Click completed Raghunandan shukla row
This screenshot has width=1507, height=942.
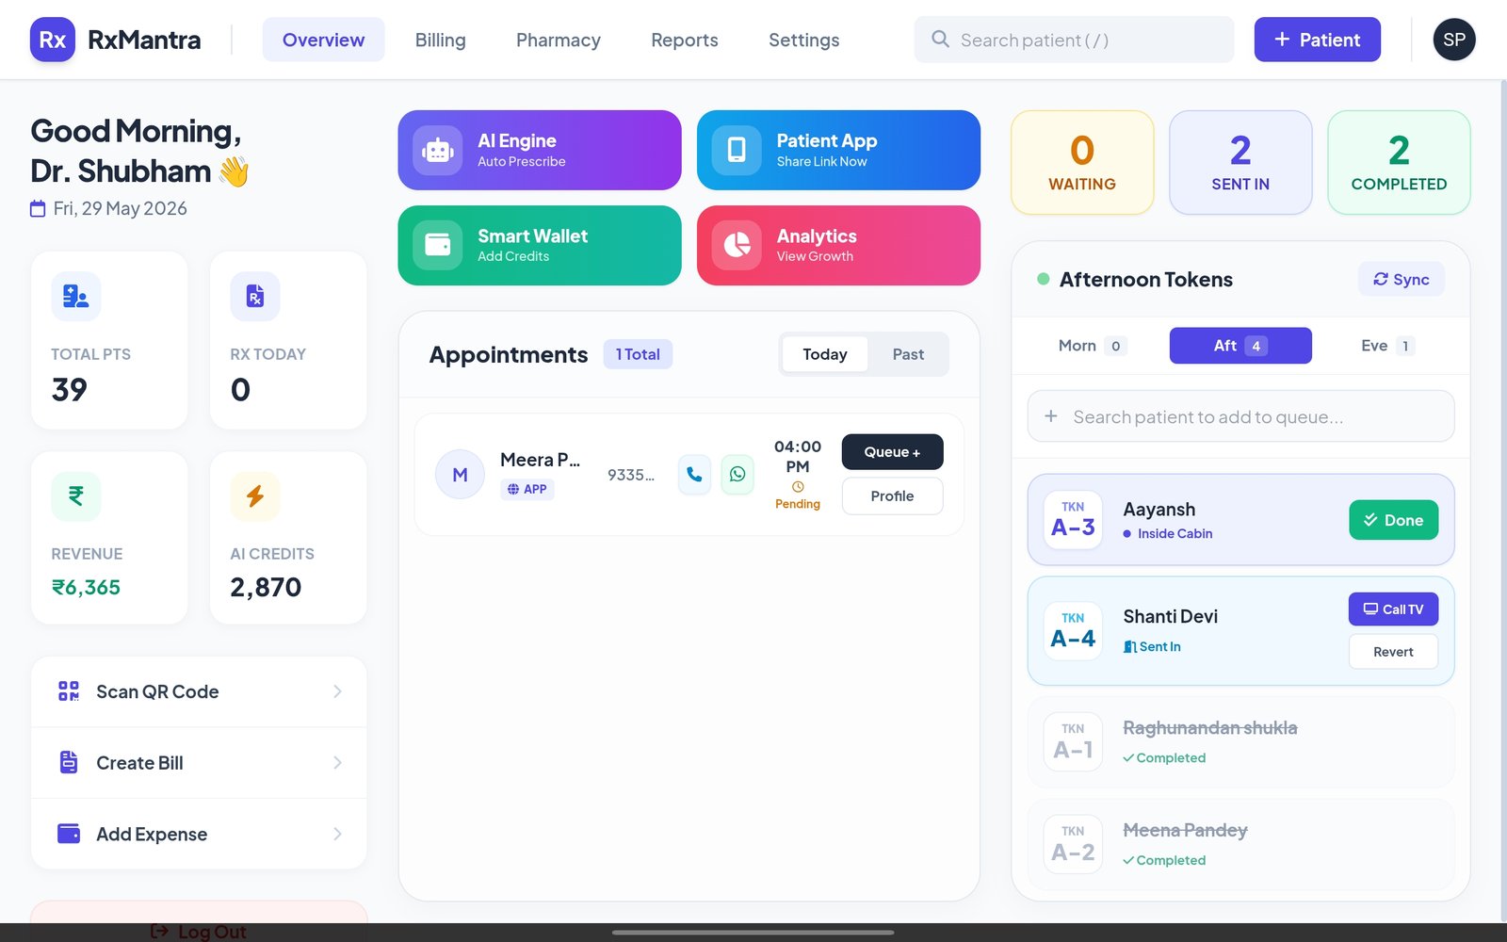[x=1240, y=742]
